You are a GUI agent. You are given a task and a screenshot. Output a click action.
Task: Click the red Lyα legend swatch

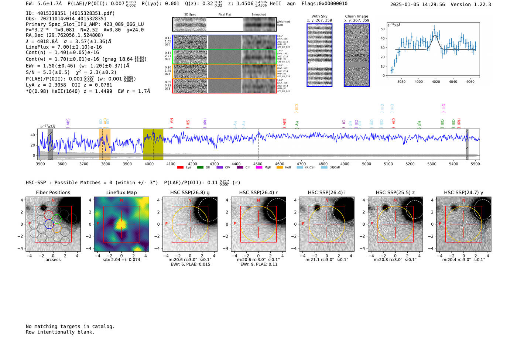point(180,168)
